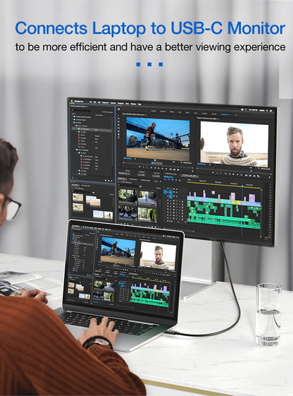293x396 pixels.
Task: Select the highlighted row in monitor project tree
Action: [92, 130]
